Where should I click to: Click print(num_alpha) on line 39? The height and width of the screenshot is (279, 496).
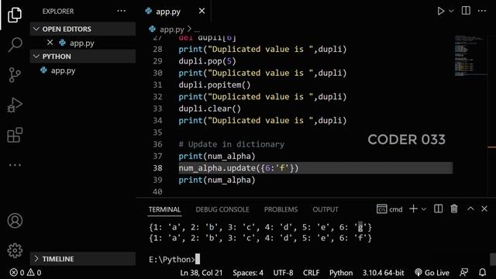(217, 180)
